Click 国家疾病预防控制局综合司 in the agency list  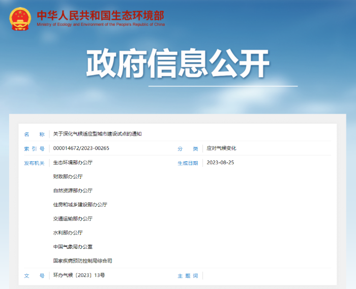click(x=82, y=261)
